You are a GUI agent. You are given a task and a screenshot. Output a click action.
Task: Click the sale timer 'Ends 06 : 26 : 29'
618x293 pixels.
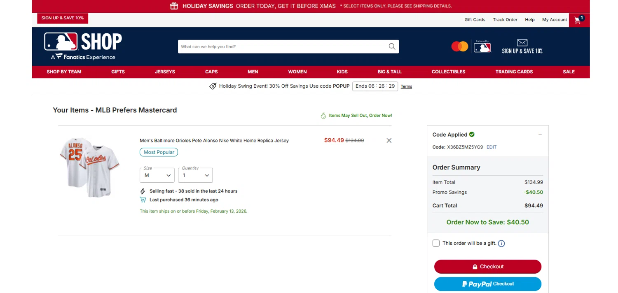(x=375, y=86)
